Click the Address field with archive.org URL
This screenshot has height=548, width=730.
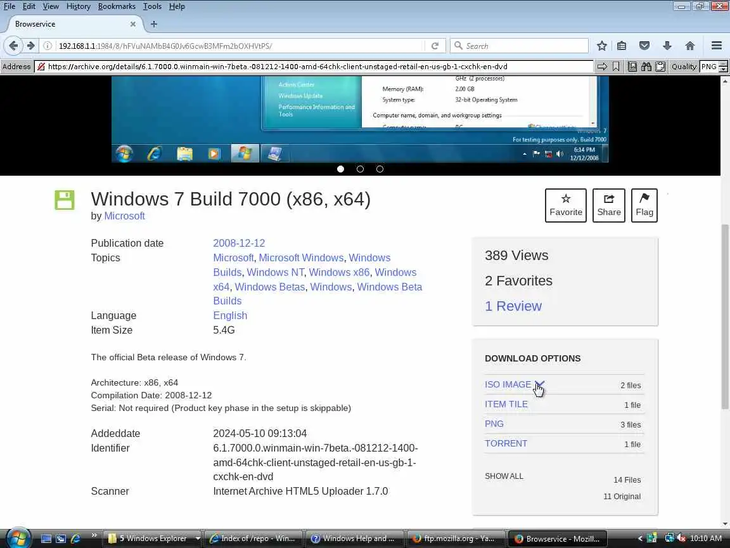[314, 67]
